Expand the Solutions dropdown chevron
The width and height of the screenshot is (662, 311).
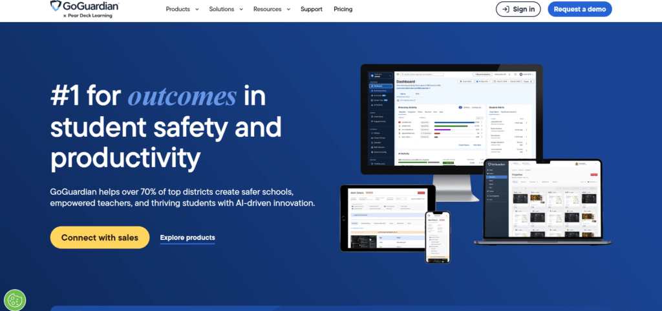click(241, 9)
